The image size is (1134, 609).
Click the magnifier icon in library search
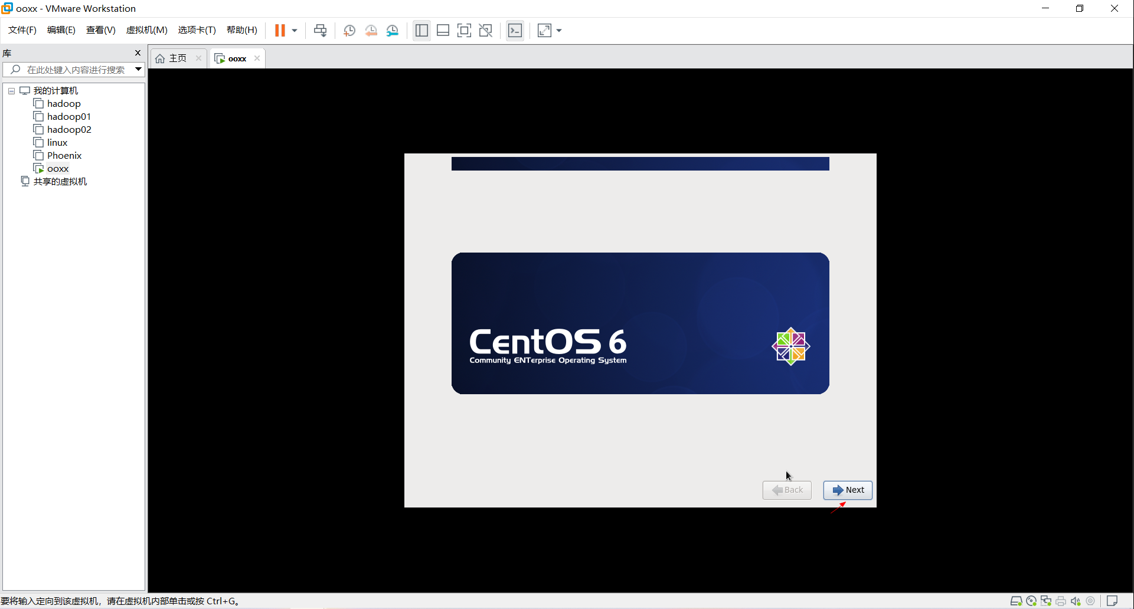coord(15,70)
